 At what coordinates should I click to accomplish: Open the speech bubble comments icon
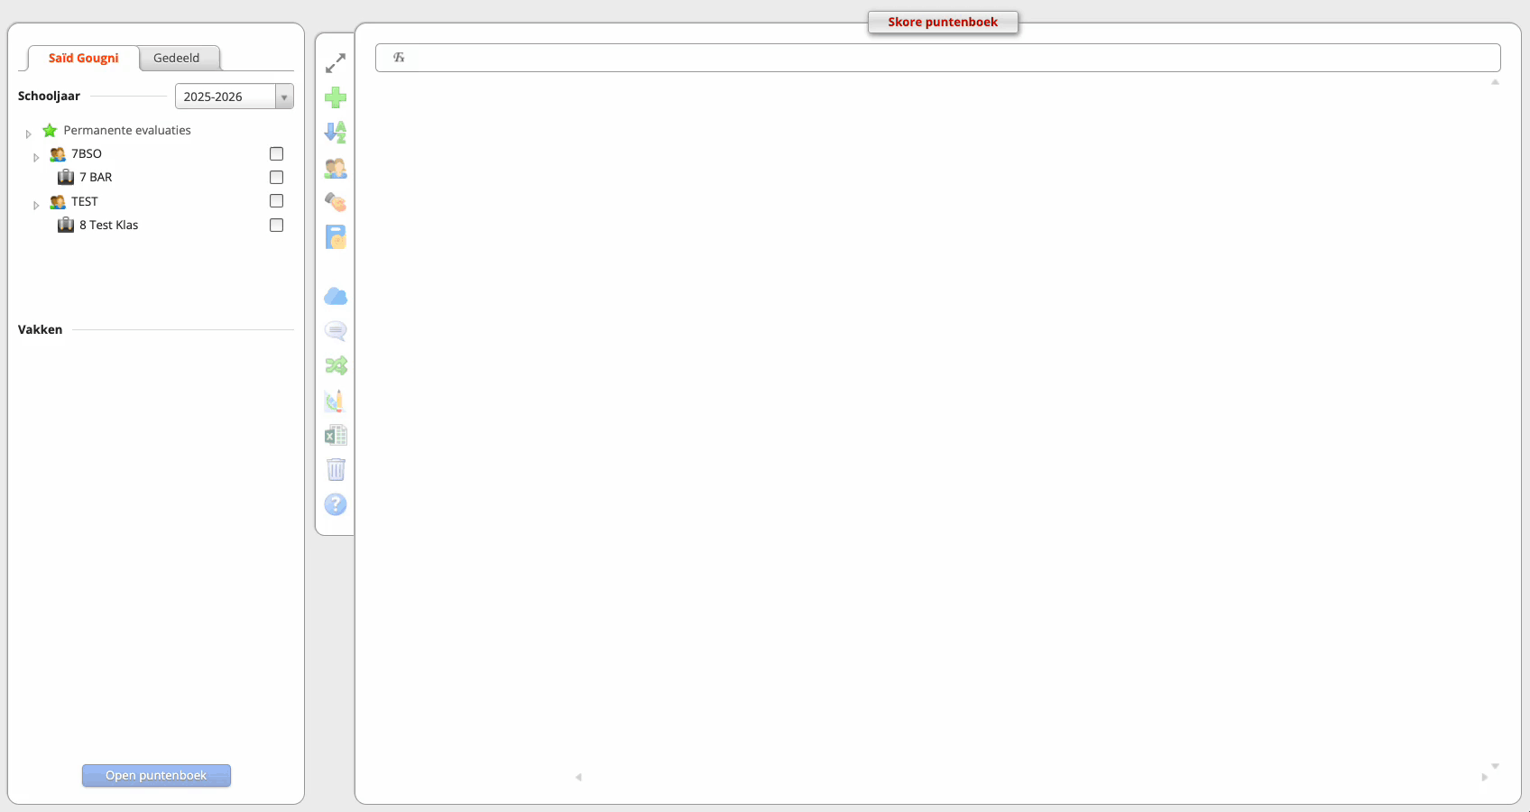click(336, 331)
